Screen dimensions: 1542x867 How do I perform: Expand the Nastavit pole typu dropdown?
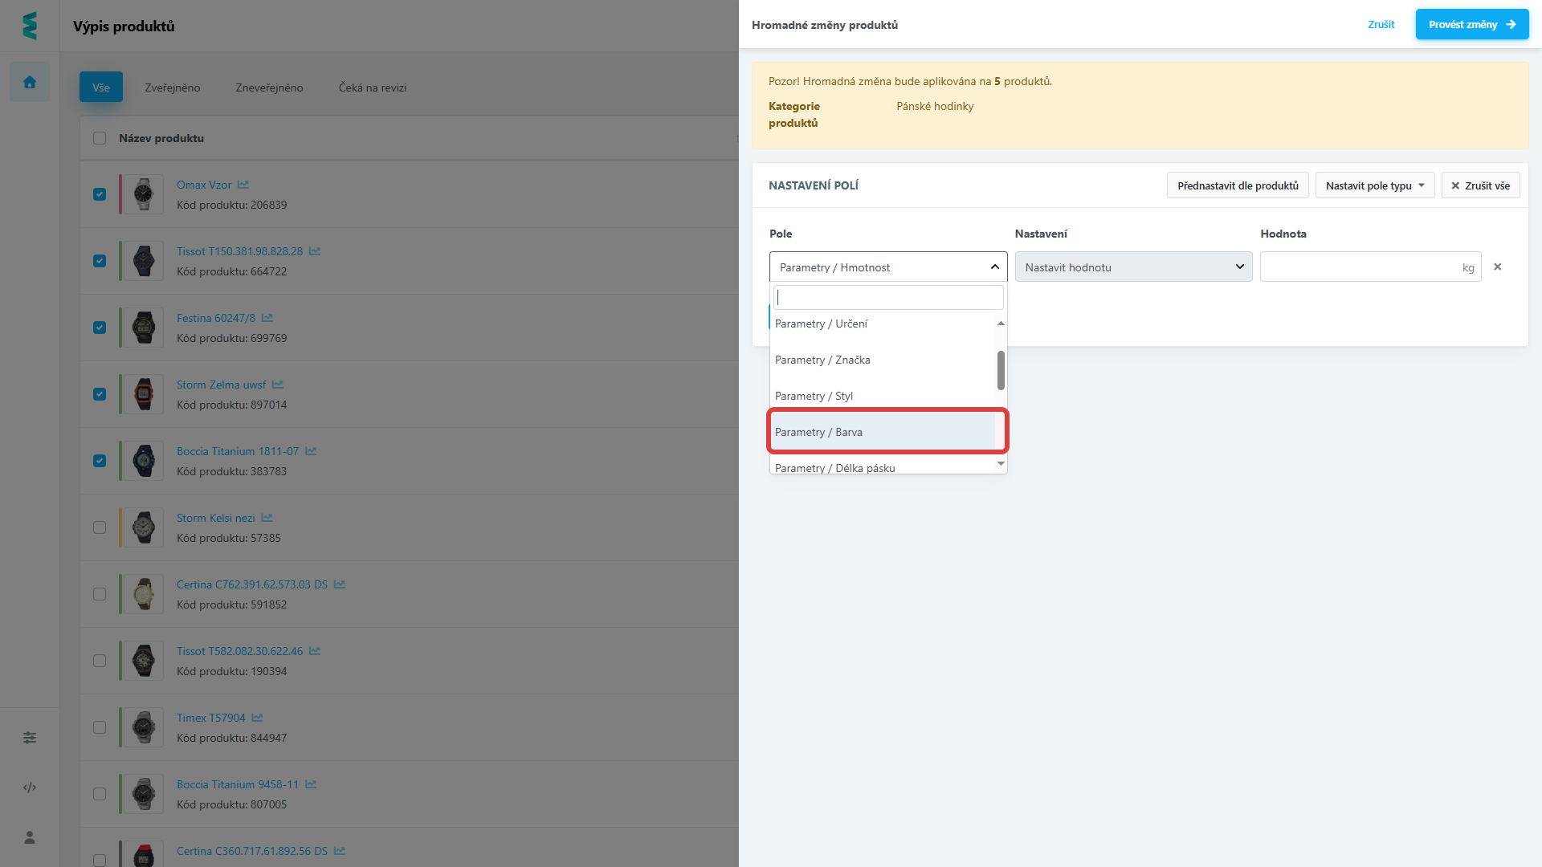(1374, 185)
